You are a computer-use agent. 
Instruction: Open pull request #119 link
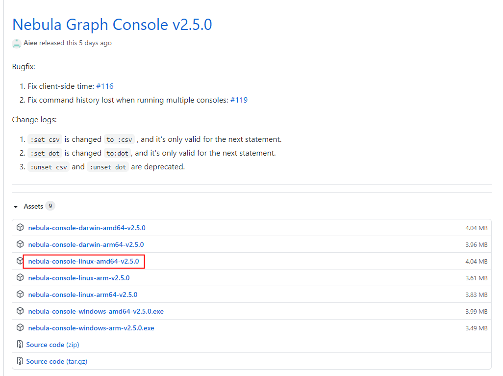coord(239,100)
